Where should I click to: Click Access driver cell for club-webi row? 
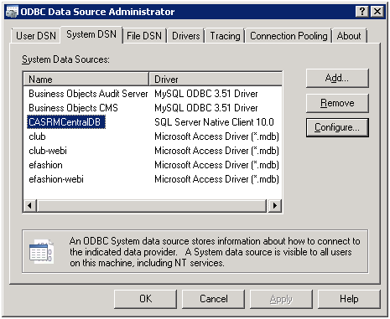[x=216, y=151]
